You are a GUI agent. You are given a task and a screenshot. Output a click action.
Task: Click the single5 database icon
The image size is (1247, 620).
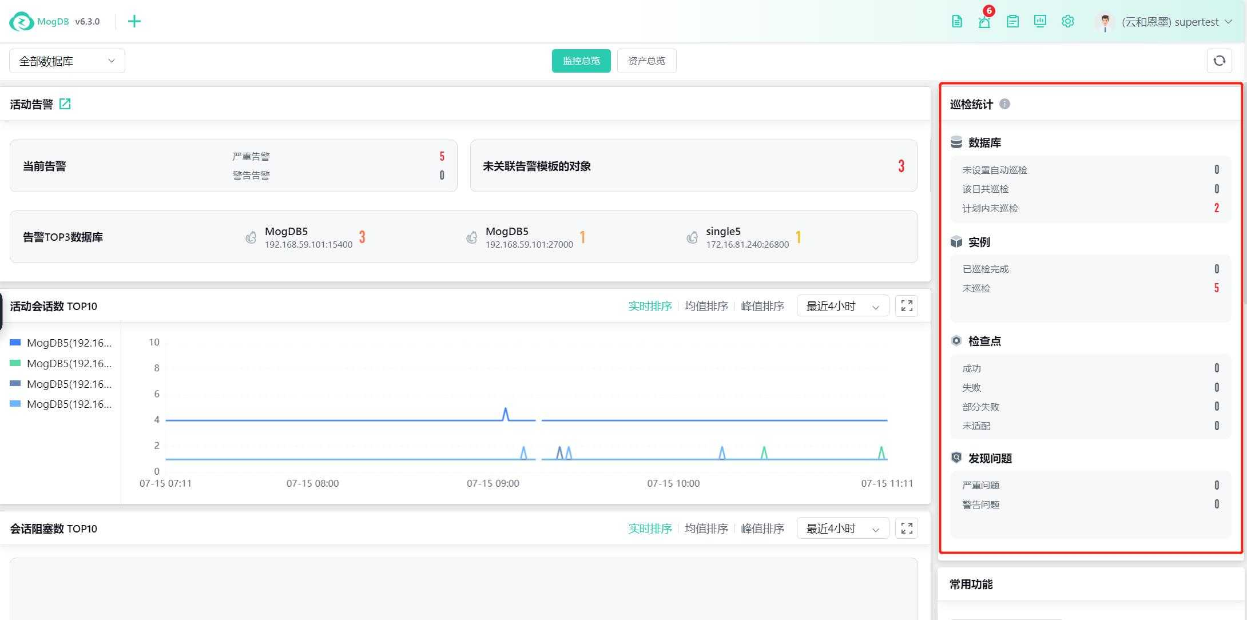pyautogui.click(x=692, y=237)
